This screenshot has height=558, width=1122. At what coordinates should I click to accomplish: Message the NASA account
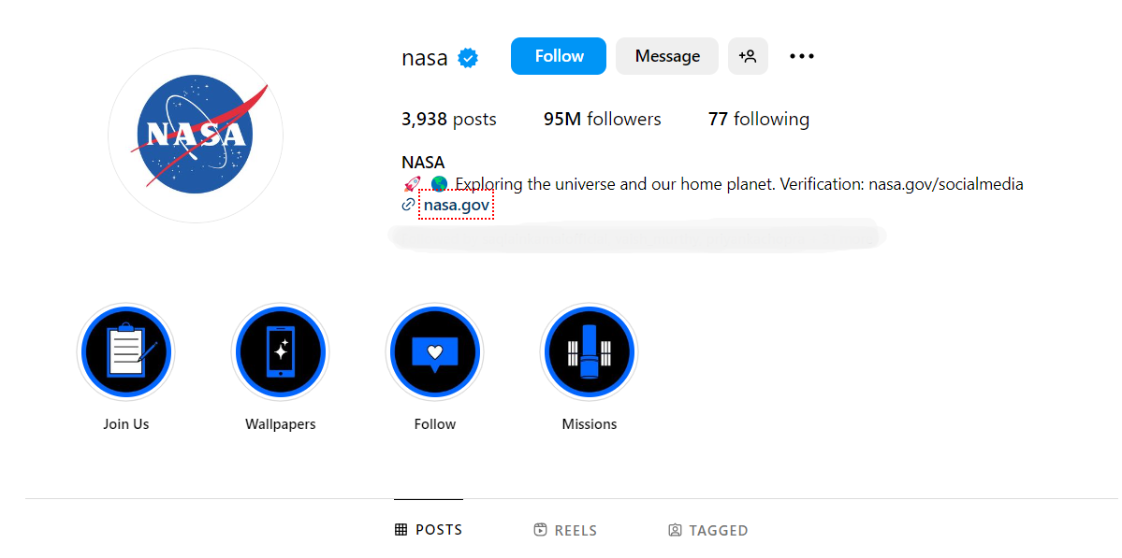pyautogui.click(x=666, y=56)
